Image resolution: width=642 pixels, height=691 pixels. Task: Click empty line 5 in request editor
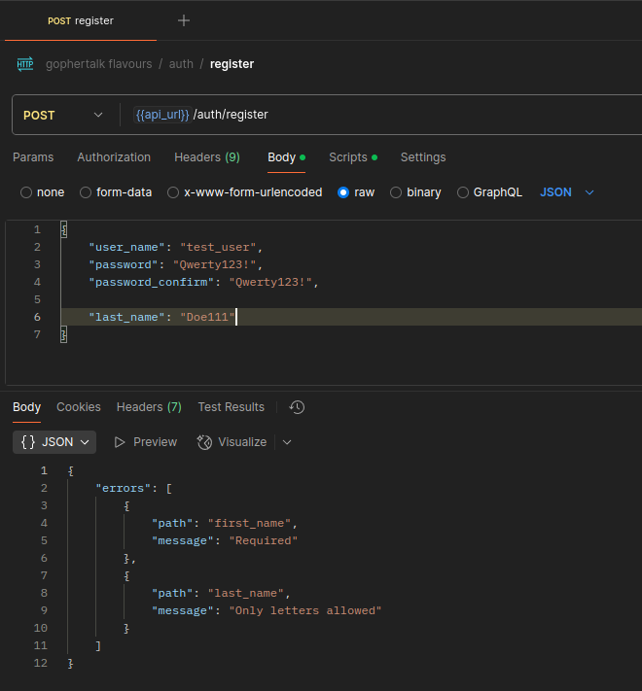[351, 299]
